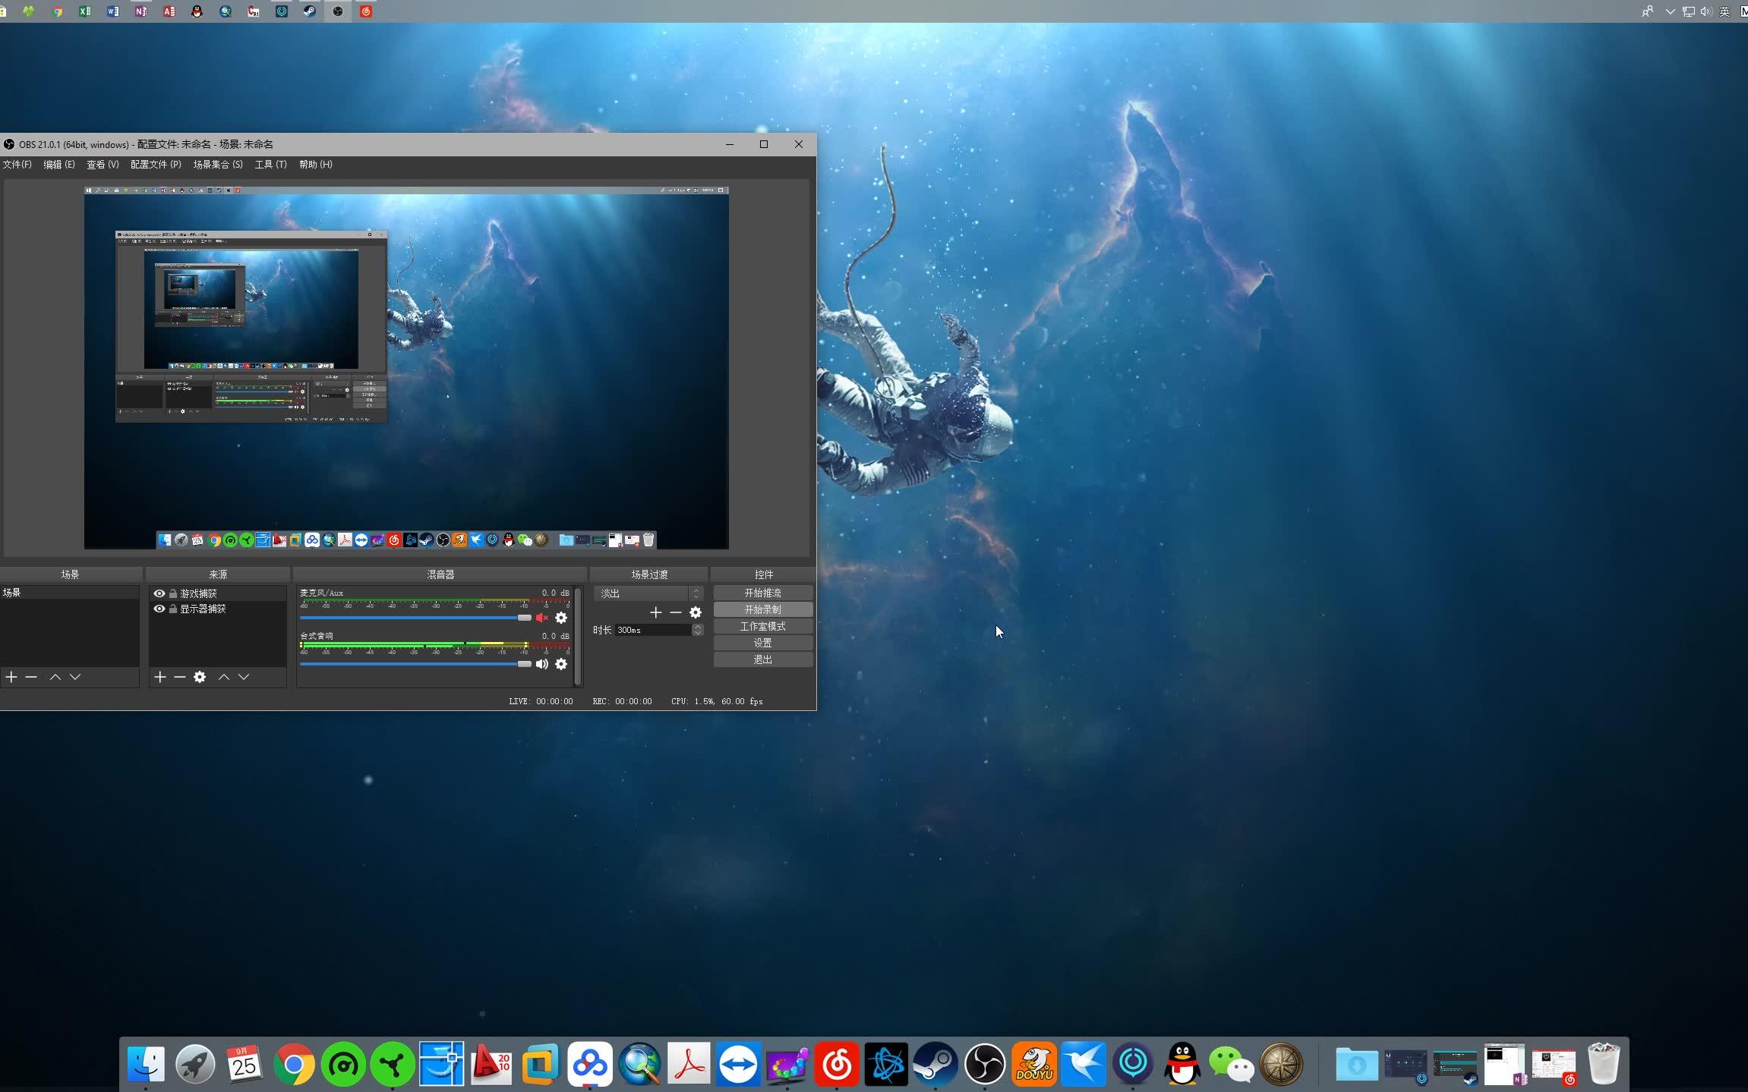Open the 工具 (T) menu

(x=270, y=165)
